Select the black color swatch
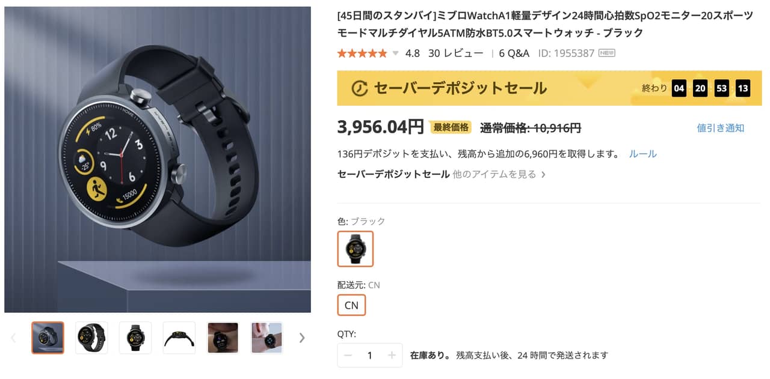Image resolution: width=770 pixels, height=379 pixels. (x=356, y=249)
